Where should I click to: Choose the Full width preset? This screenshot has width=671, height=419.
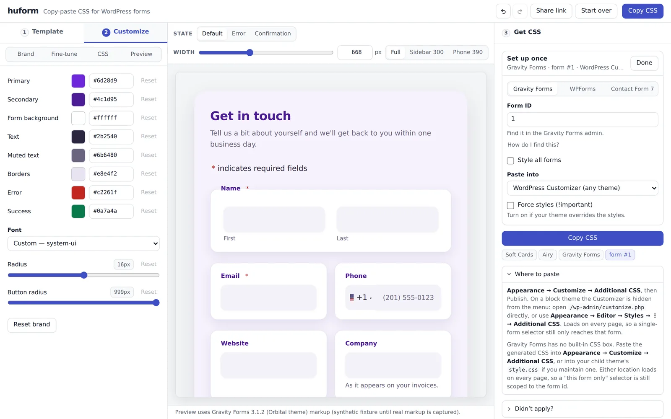click(395, 52)
